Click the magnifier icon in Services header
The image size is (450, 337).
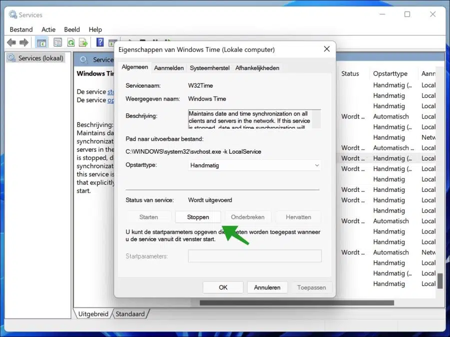[x=83, y=60]
